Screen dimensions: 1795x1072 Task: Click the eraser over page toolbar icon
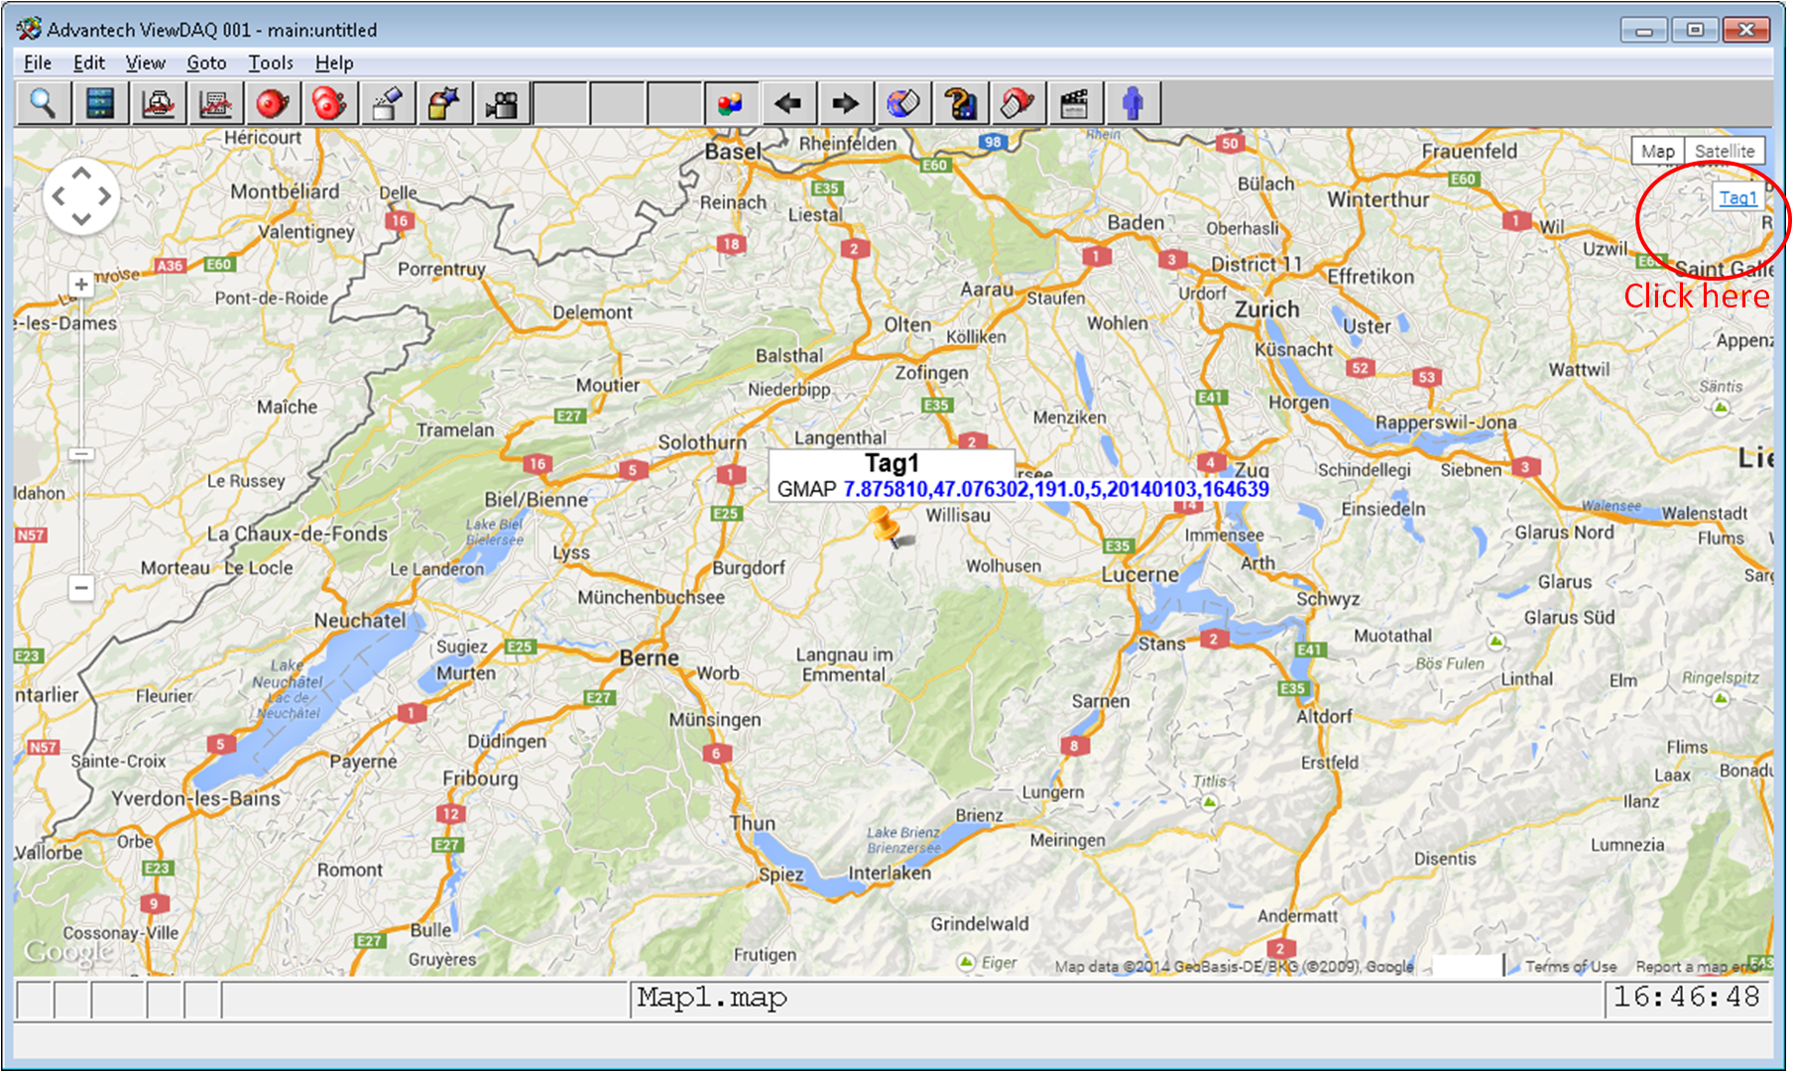(388, 103)
